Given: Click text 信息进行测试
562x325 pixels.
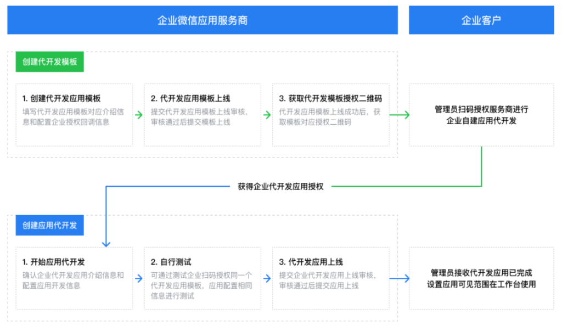Looking at the screenshot, I should coord(172,296).
